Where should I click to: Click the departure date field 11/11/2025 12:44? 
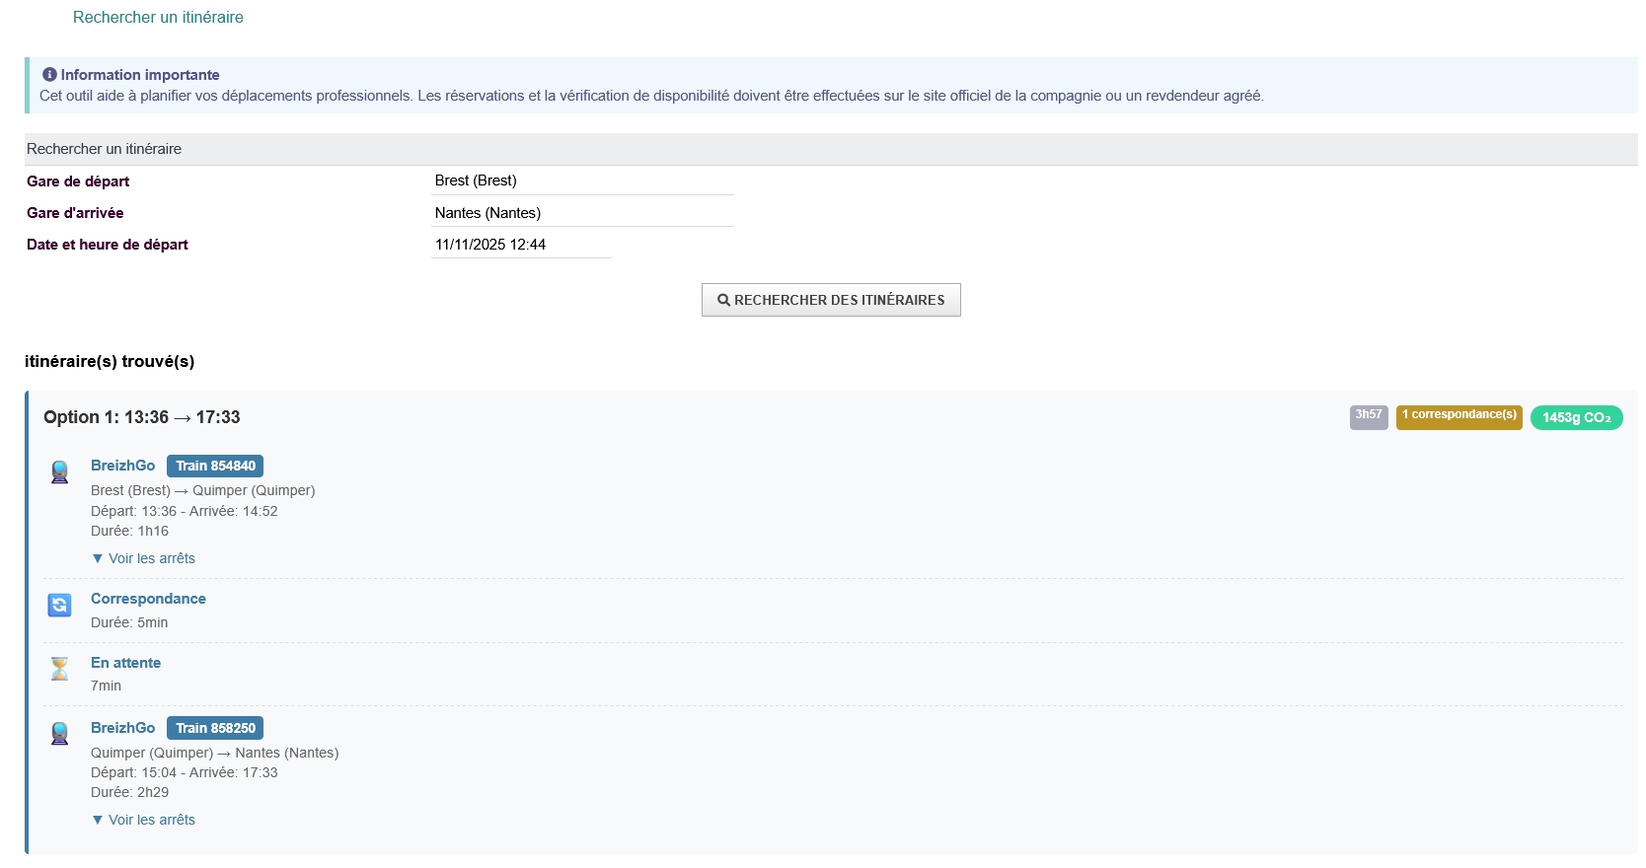click(521, 245)
